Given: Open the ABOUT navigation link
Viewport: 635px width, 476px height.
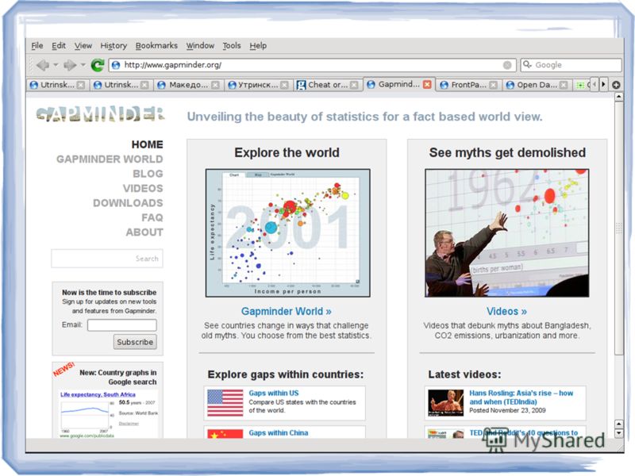Looking at the screenshot, I should click(x=144, y=232).
